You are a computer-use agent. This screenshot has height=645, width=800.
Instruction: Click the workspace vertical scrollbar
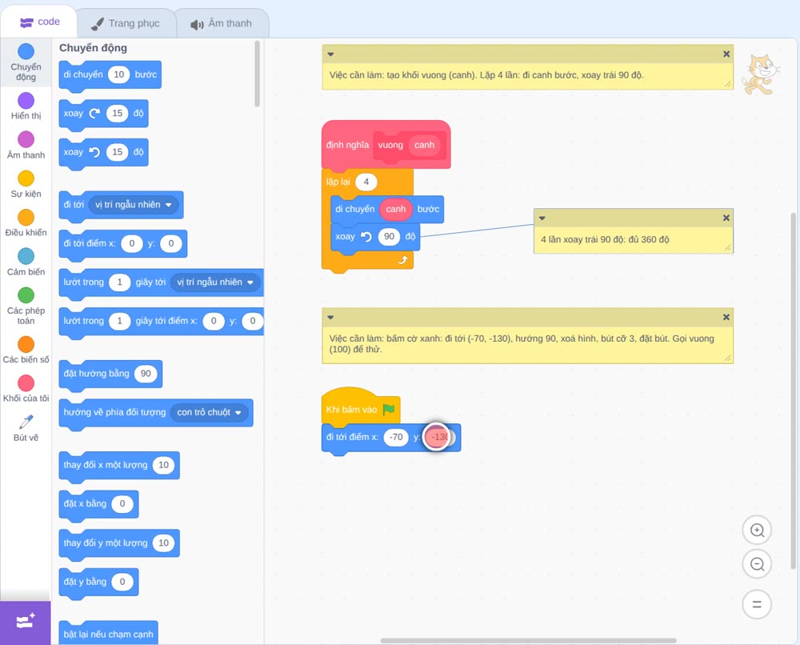pyautogui.click(x=793, y=391)
